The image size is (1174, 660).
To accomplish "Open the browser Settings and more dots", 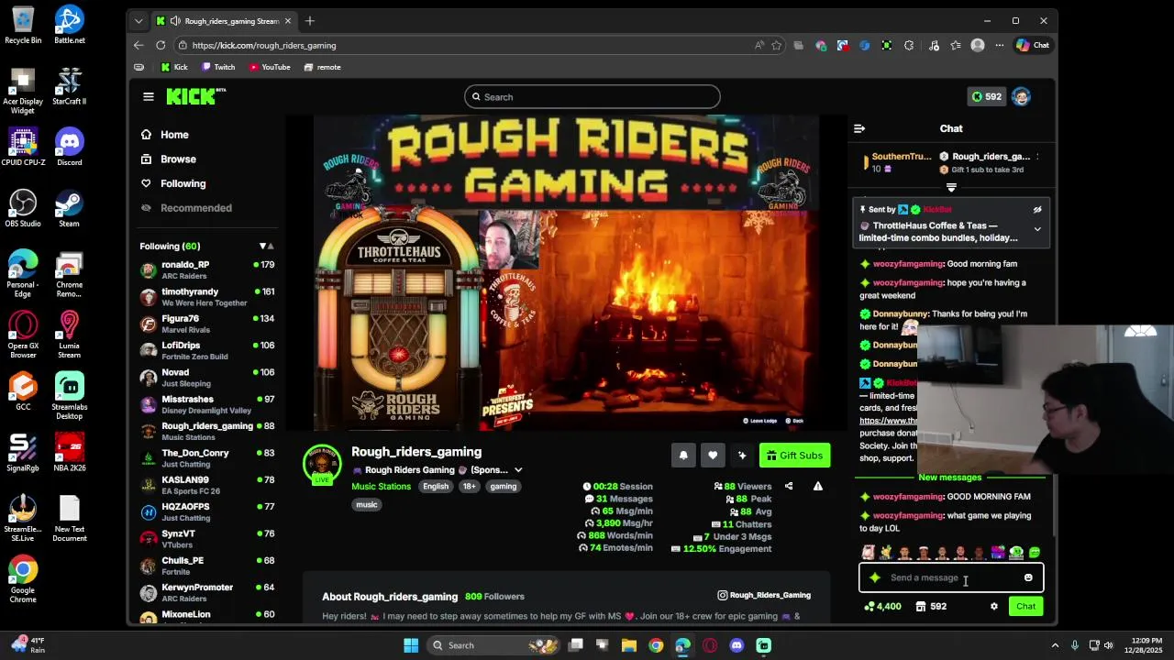I will (999, 45).
